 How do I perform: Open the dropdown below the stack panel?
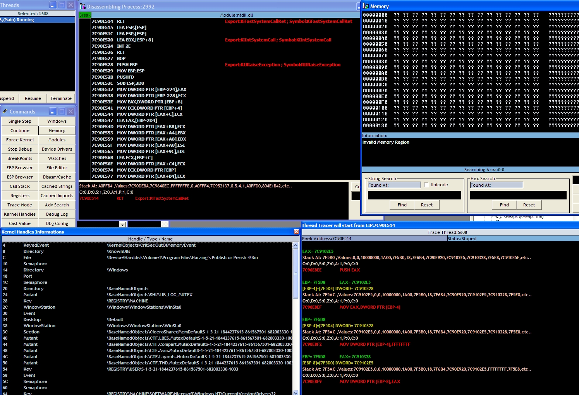pos(122,225)
